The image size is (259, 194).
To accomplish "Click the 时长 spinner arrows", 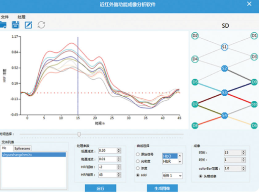I will 243,160.
